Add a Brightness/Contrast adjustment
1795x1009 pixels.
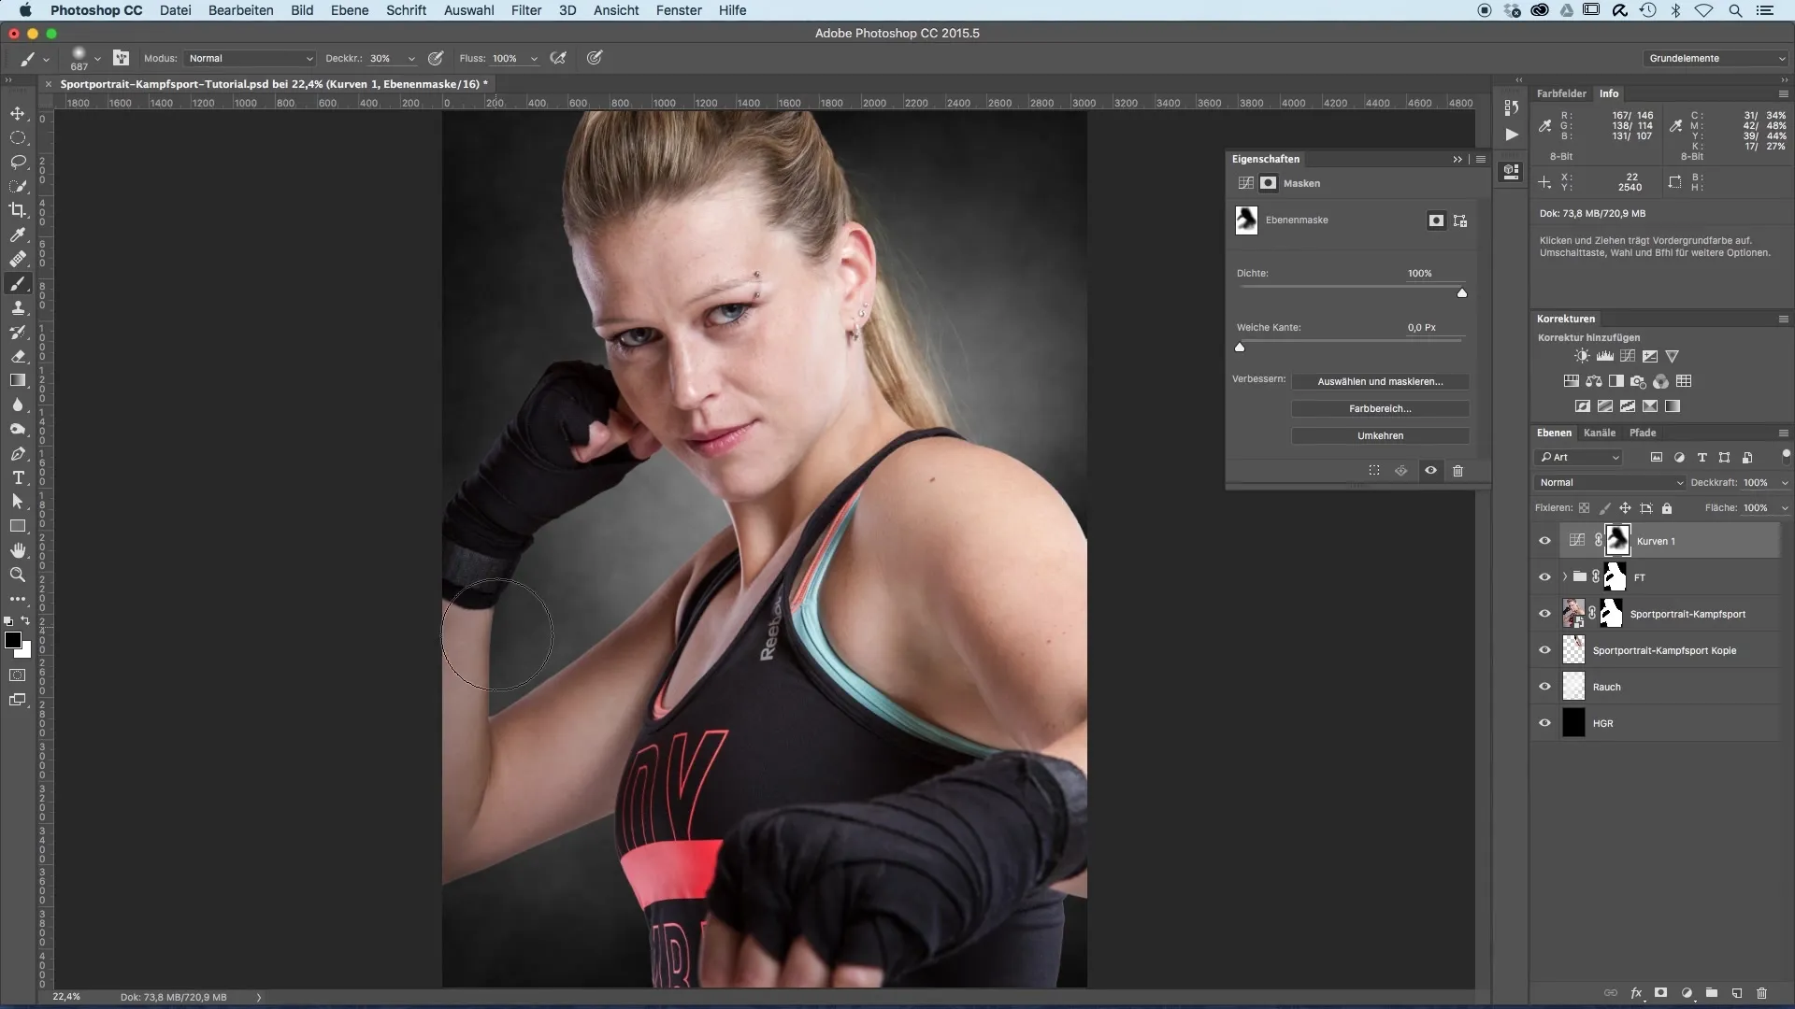[x=1582, y=356]
